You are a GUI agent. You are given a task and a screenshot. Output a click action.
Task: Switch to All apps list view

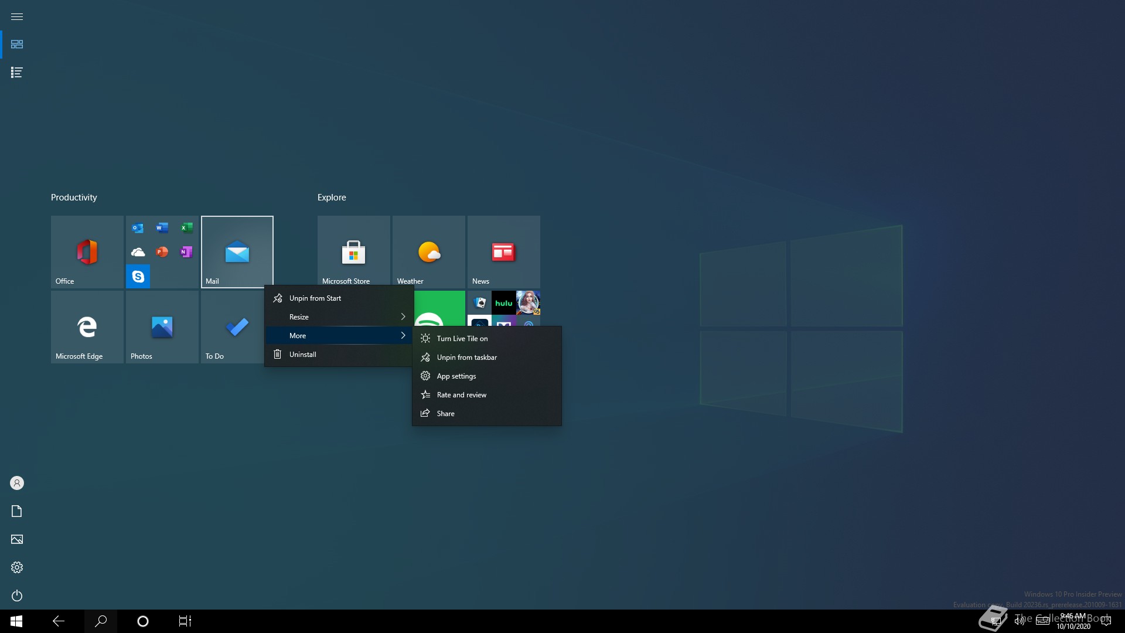pos(17,73)
